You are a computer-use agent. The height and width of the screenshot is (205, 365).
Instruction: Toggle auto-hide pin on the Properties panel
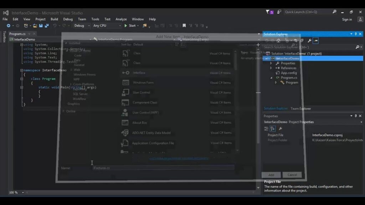(356, 116)
